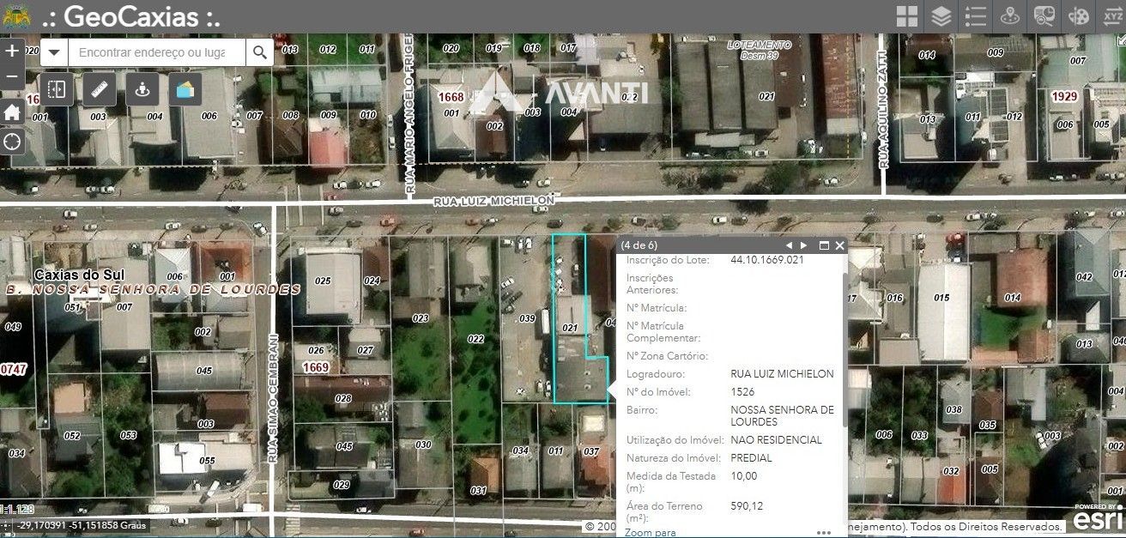Open the basemap gallery grid icon
Screen dimensions: 1126x538
[906, 16]
